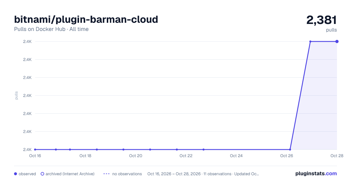Select the 'no observations' legend label
The height and width of the screenshot is (184, 351).
click(x=127, y=174)
